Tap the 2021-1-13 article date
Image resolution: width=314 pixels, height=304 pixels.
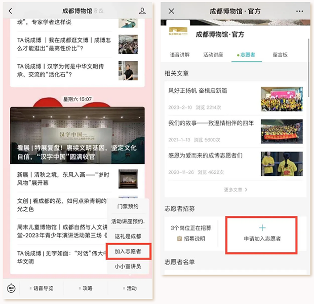[179, 140]
